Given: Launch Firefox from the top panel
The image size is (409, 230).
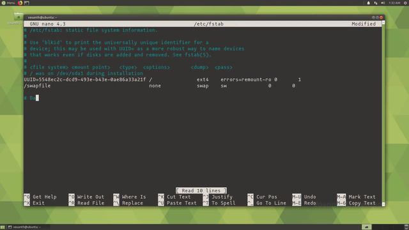Looking at the screenshot, I should 20,3.
